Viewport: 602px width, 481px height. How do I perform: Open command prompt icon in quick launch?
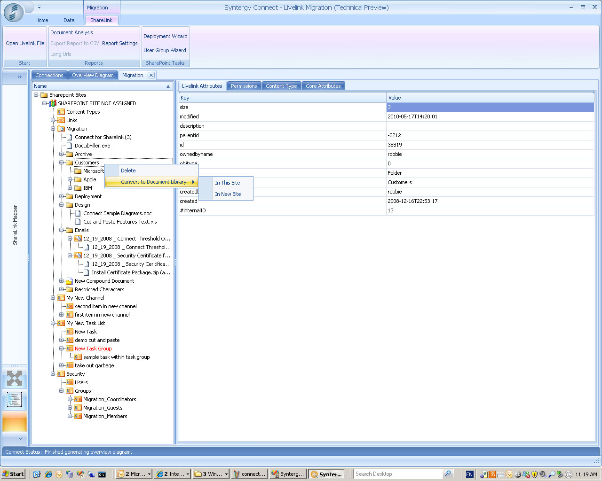[102, 474]
